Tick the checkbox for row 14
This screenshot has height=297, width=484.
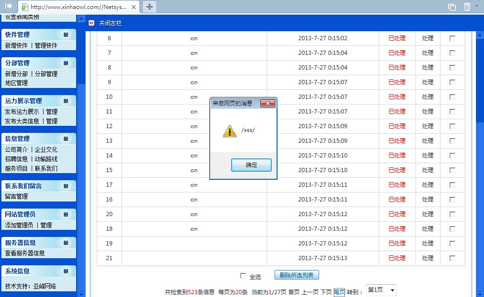click(452, 155)
